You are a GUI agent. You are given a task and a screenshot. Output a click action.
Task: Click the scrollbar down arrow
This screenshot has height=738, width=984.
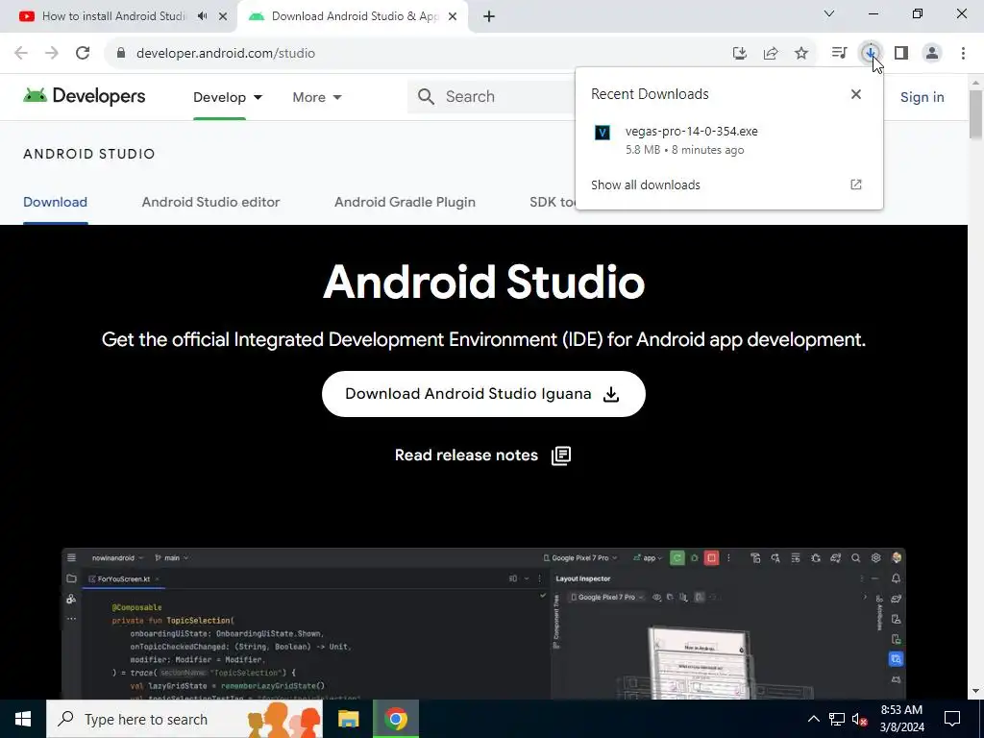point(976,692)
